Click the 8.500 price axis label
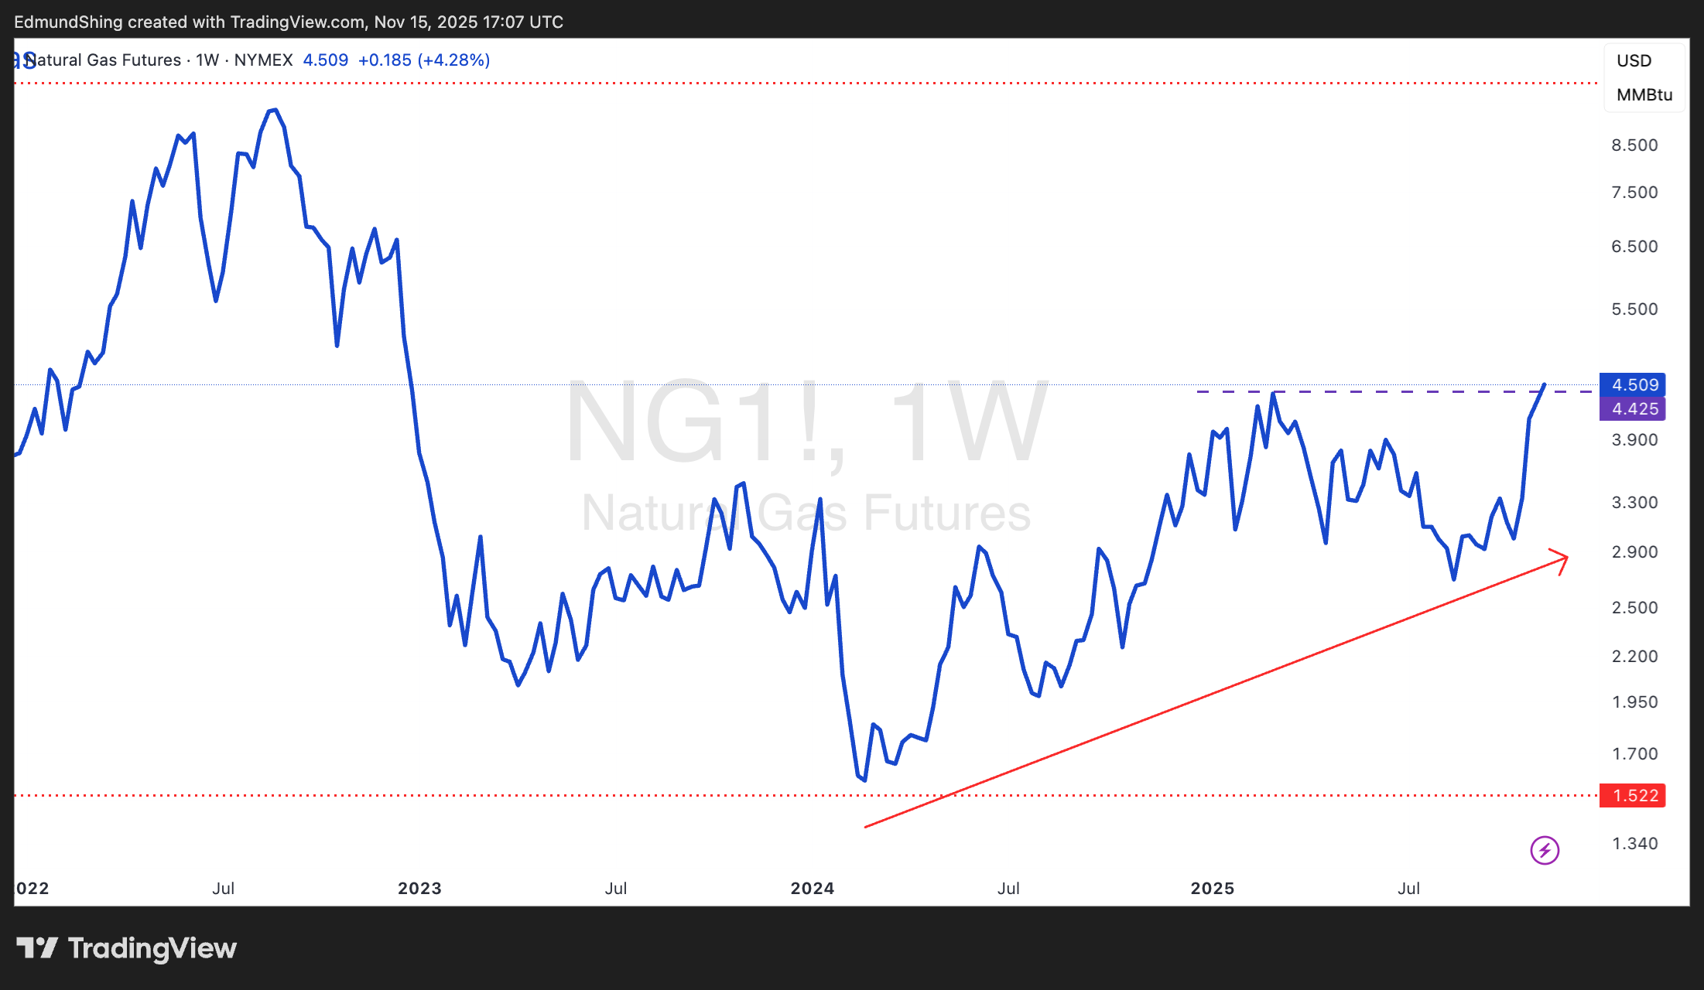The height and width of the screenshot is (990, 1704). click(x=1634, y=145)
